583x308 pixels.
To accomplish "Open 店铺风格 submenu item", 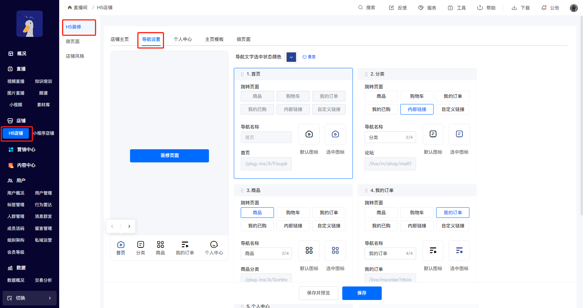I will coord(75,56).
